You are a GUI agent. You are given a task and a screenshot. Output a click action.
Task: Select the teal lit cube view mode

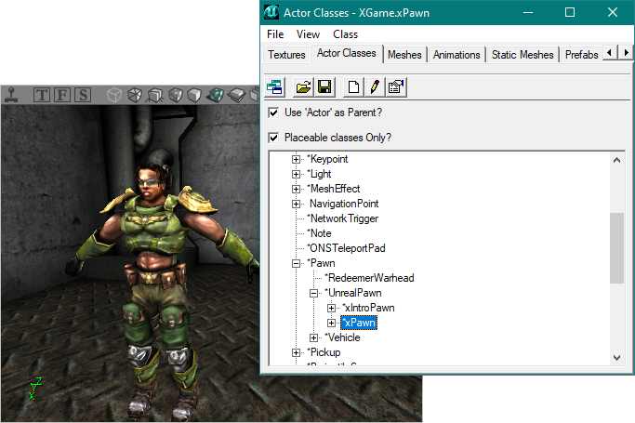coord(215,95)
